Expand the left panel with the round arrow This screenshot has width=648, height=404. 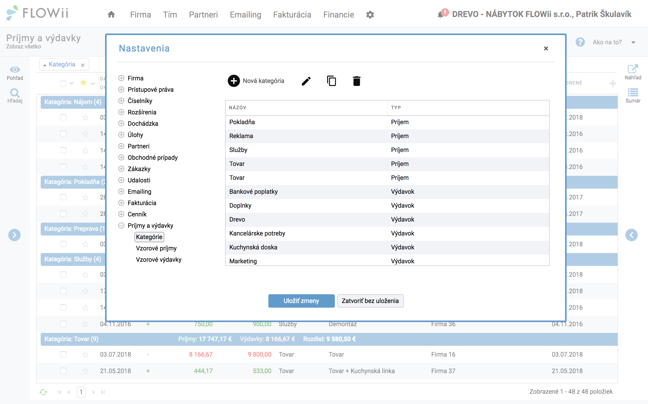(x=14, y=235)
